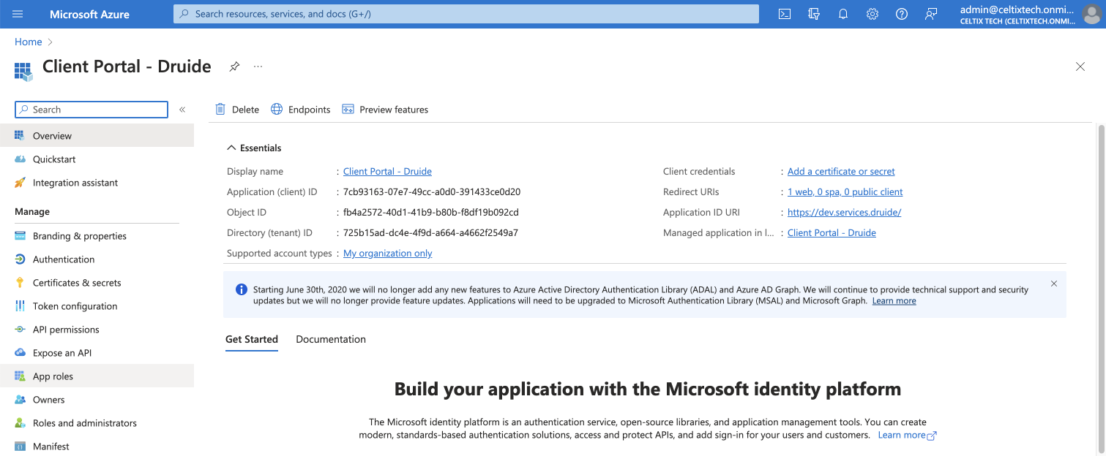Click the feedback icon in header
1106x456 pixels.
(931, 14)
